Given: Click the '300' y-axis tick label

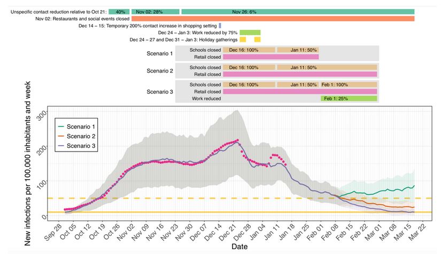Looking at the screenshot, I should point(43,113).
